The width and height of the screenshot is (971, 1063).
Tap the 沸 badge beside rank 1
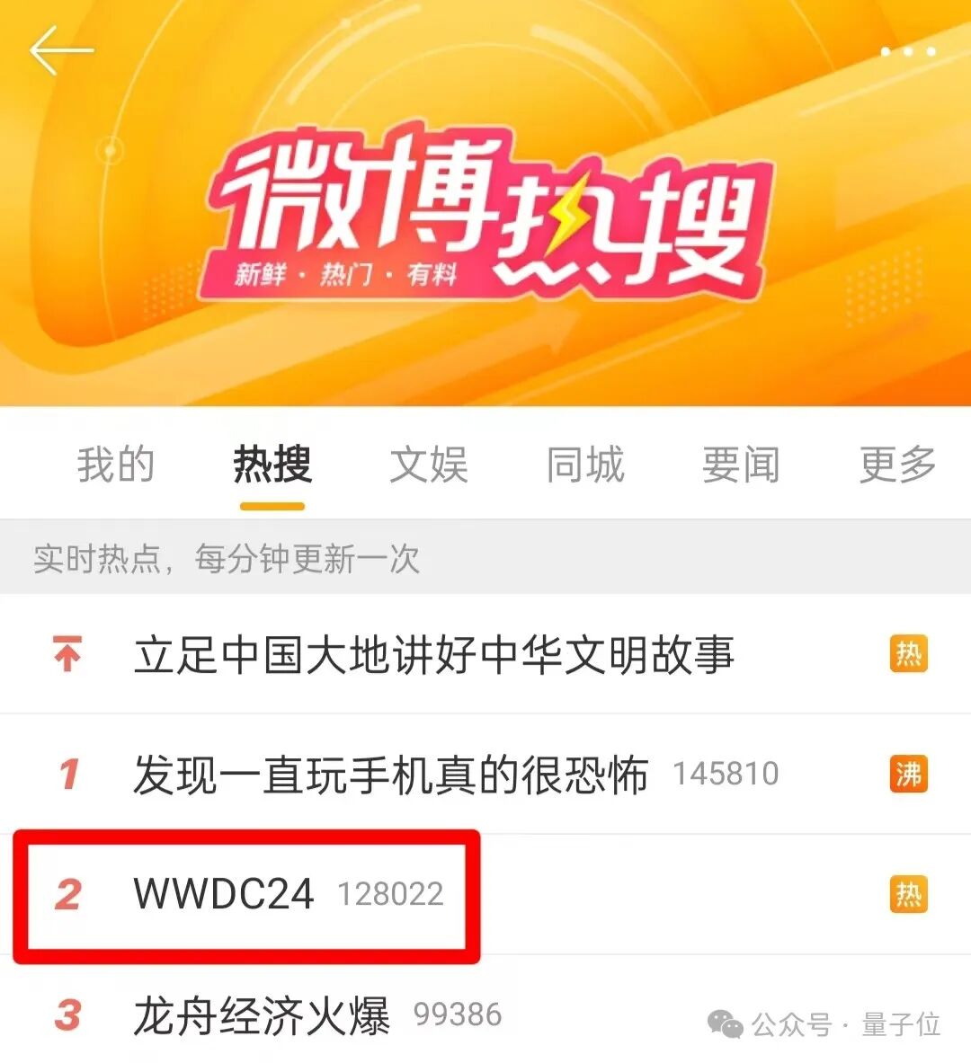click(908, 774)
